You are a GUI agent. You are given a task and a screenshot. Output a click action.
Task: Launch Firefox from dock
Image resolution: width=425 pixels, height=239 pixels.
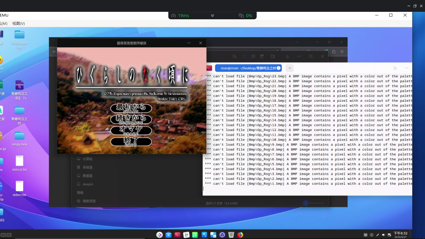click(240, 235)
